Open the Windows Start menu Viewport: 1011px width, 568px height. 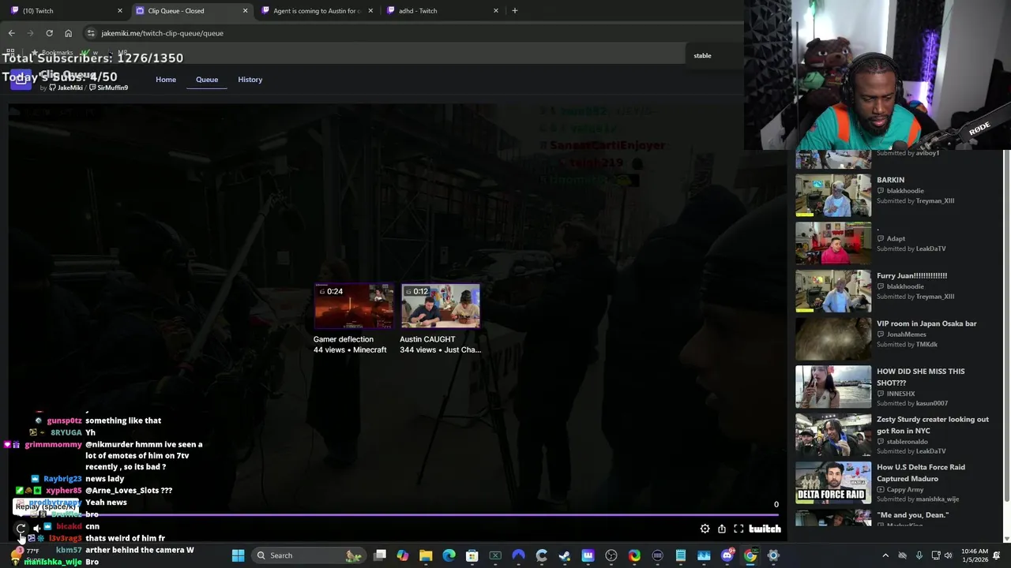(238, 555)
